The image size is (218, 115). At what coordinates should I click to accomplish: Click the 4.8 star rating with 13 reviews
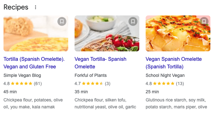[165, 83]
